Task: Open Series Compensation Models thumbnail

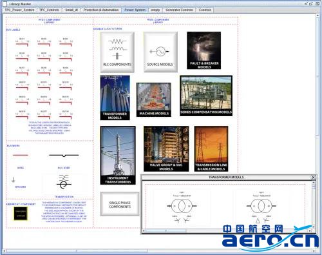Action: click(x=206, y=96)
